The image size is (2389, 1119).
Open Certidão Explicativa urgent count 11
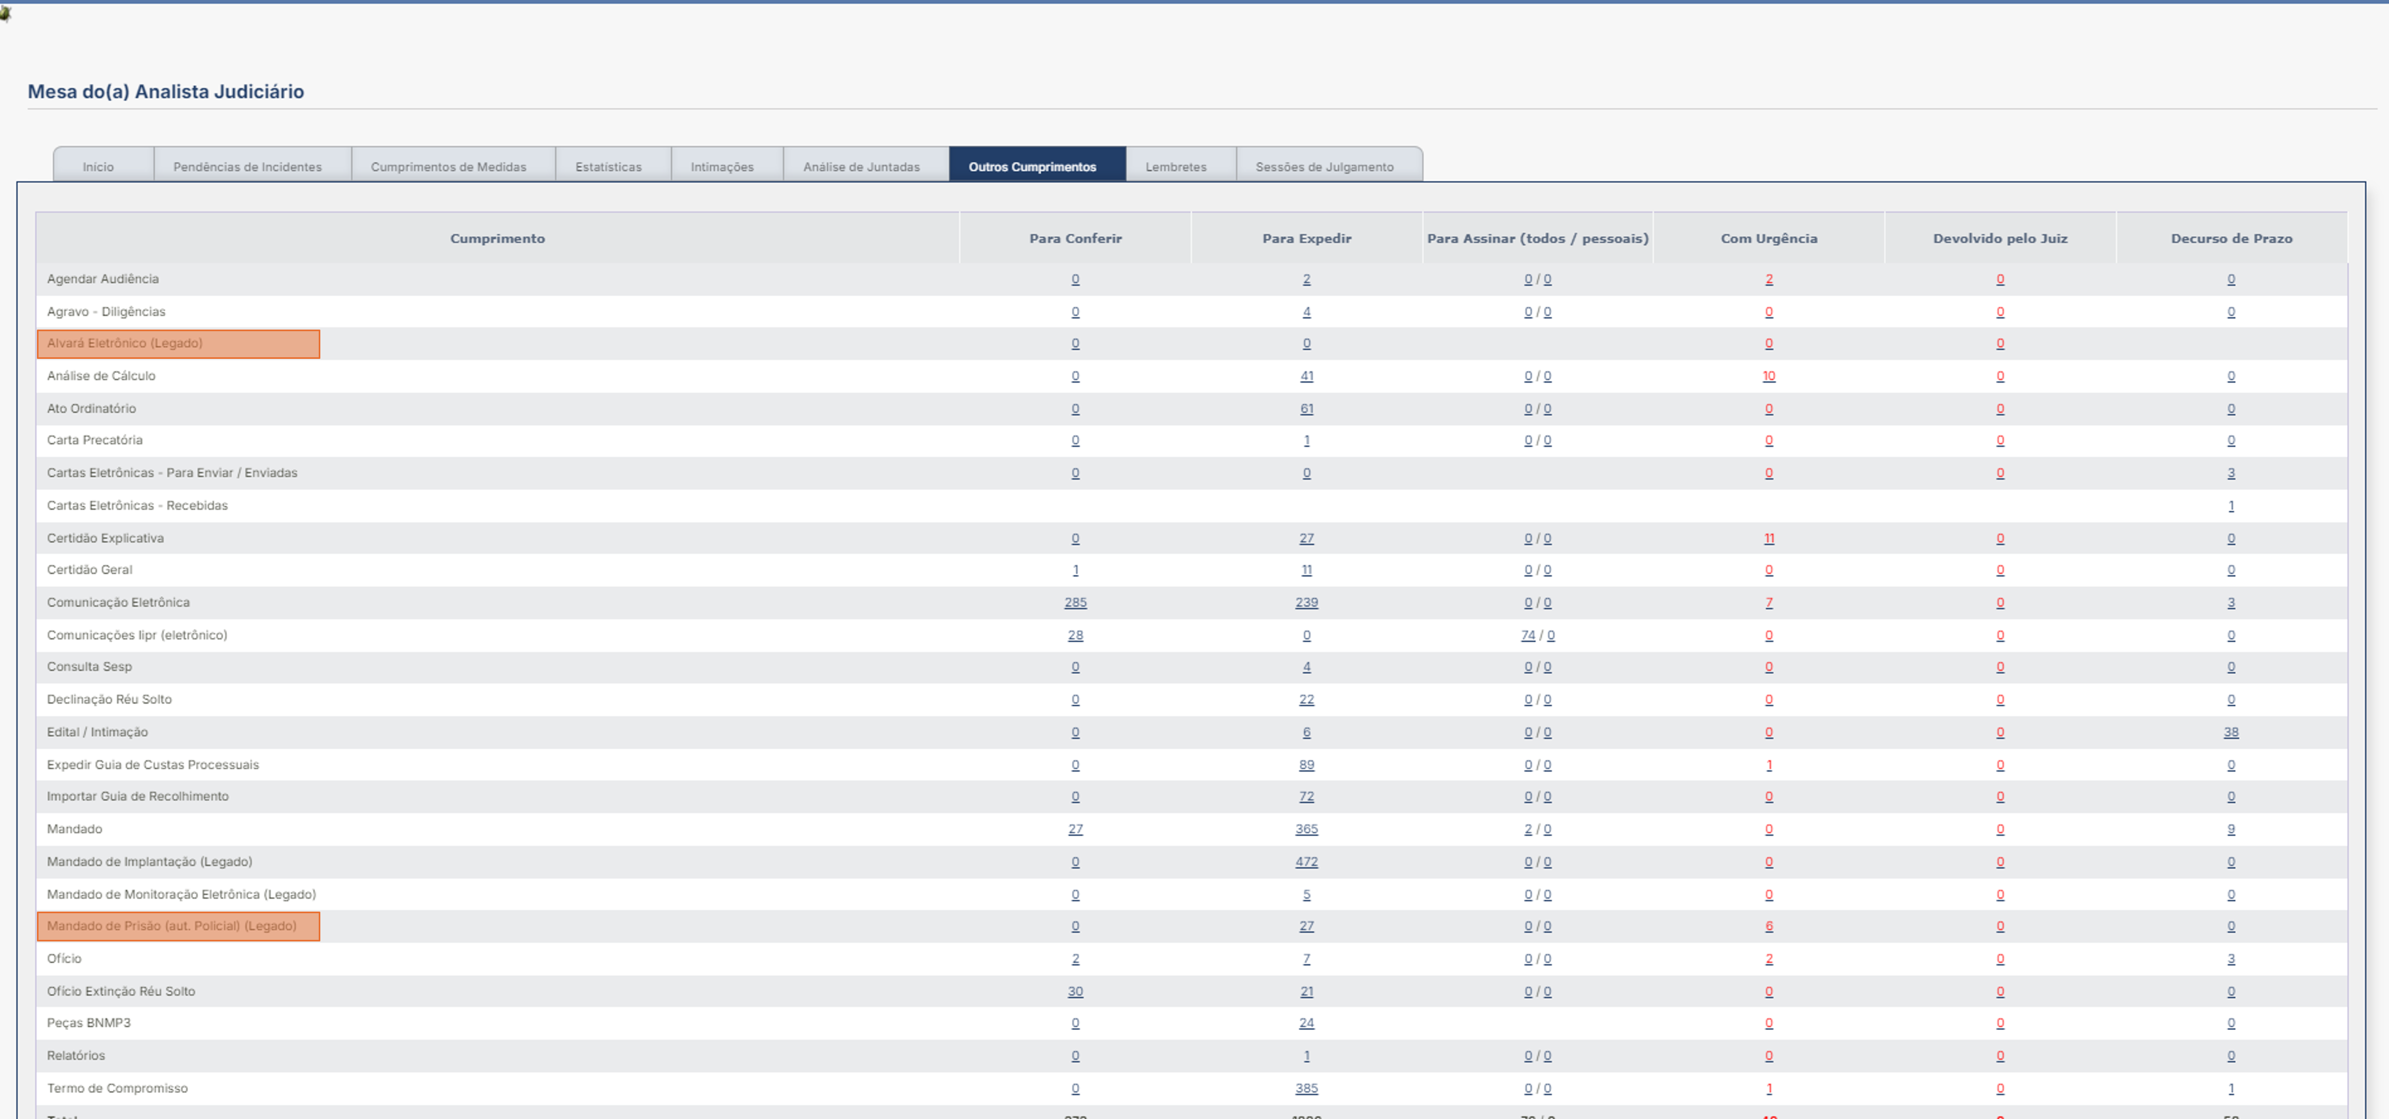[x=1769, y=539]
